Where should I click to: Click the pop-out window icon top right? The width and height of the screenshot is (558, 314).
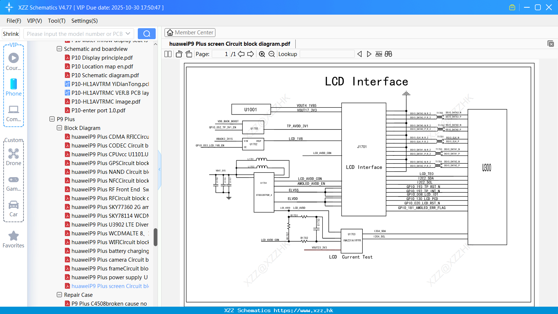550,44
